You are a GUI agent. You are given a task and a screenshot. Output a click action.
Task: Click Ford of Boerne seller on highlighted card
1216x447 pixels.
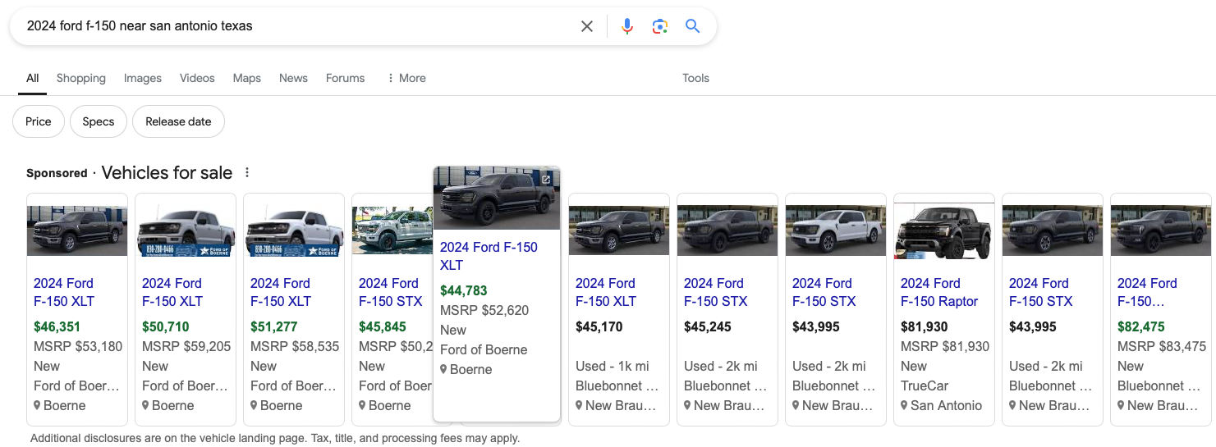point(484,349)
